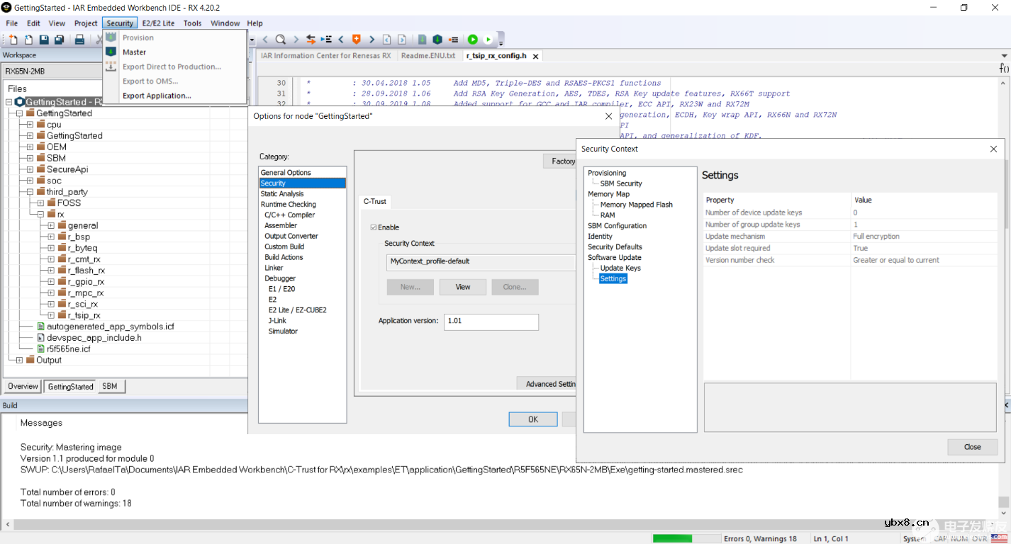1011x544 pixels.
Task: Switch to the Readme.ENU.txt editor tab
Action: click(x=428, y=55)
